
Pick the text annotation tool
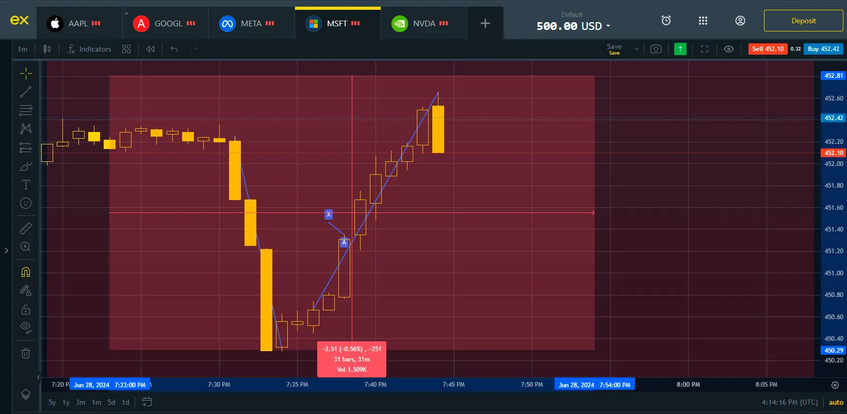(26, 185)
